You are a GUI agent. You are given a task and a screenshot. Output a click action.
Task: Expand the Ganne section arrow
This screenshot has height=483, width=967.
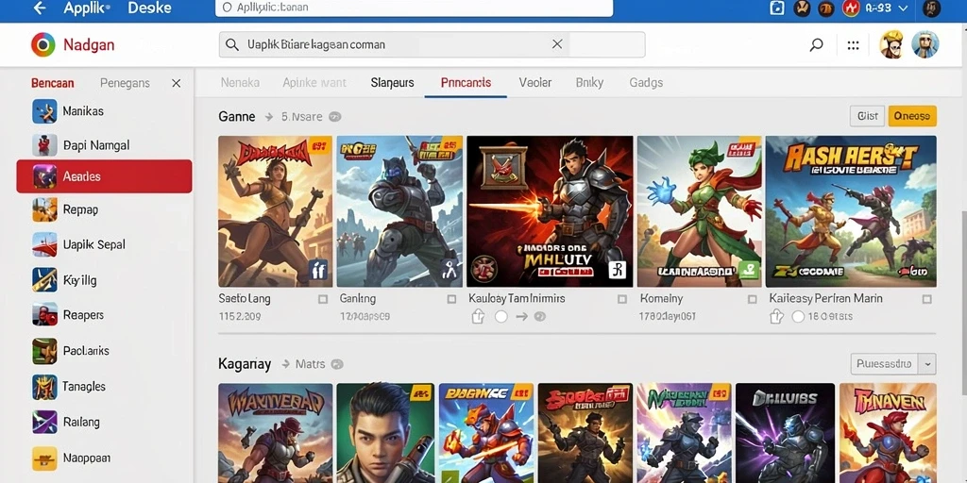[269, 116]
